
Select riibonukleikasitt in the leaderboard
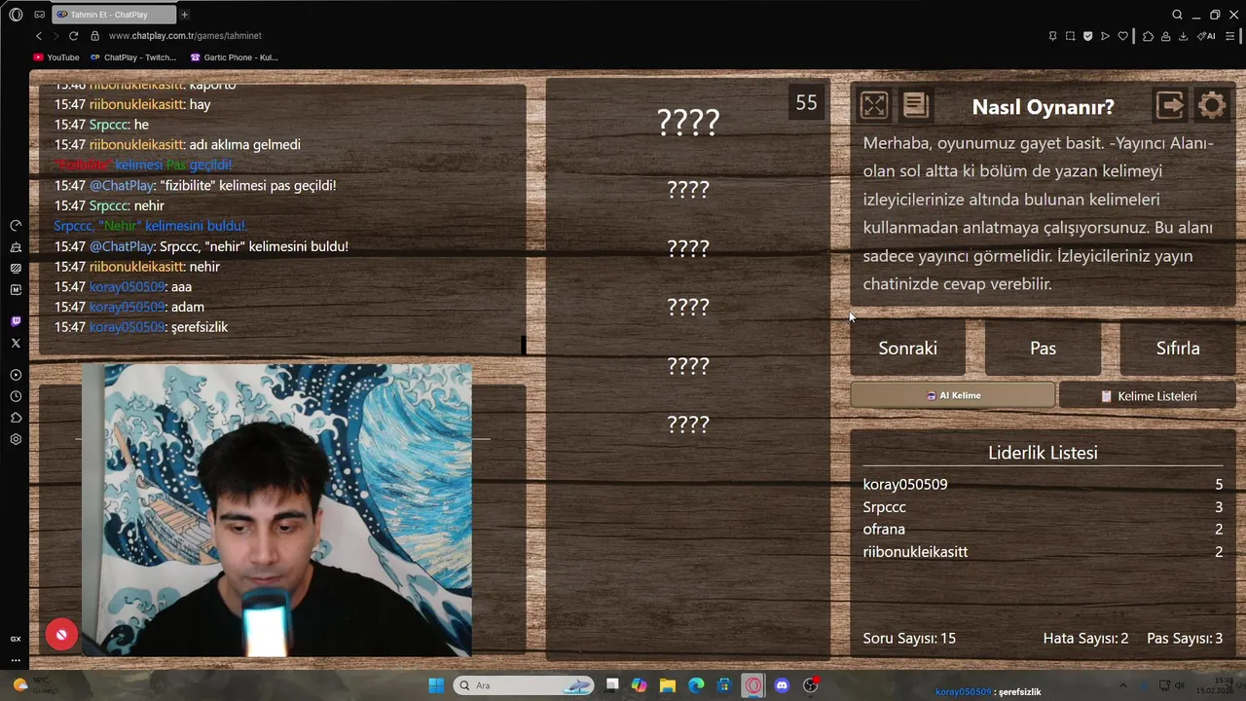(x=915, y=551)
